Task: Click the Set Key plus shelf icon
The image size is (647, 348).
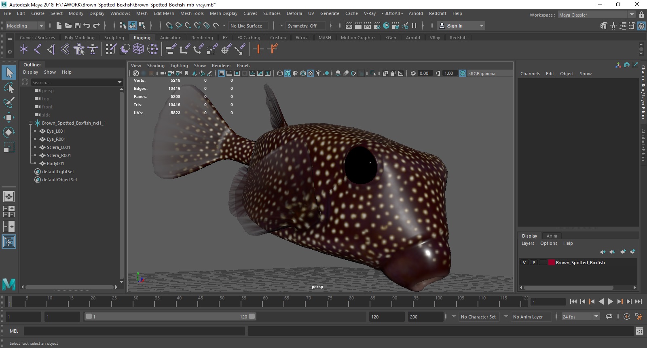Action: [x=258, y=49]
